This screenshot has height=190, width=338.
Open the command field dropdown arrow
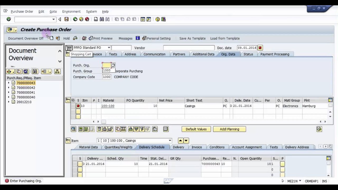[54, 19]
